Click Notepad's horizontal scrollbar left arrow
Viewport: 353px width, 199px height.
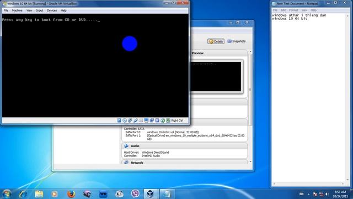coord(274,184)
